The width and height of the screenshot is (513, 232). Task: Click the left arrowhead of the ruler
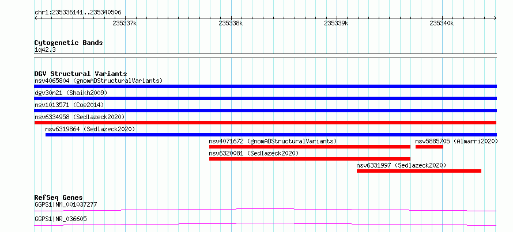point(36,18)
